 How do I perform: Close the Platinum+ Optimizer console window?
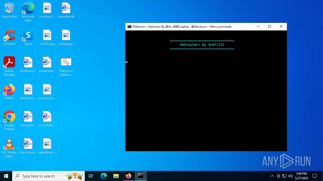click(281, 27)
